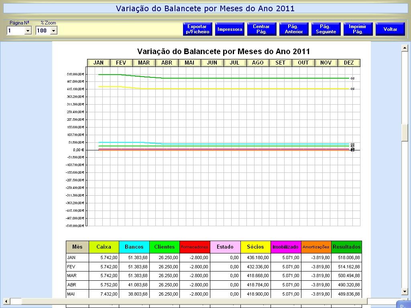
Task: Select the DEZ month header in chart
Action: [349, 63]
